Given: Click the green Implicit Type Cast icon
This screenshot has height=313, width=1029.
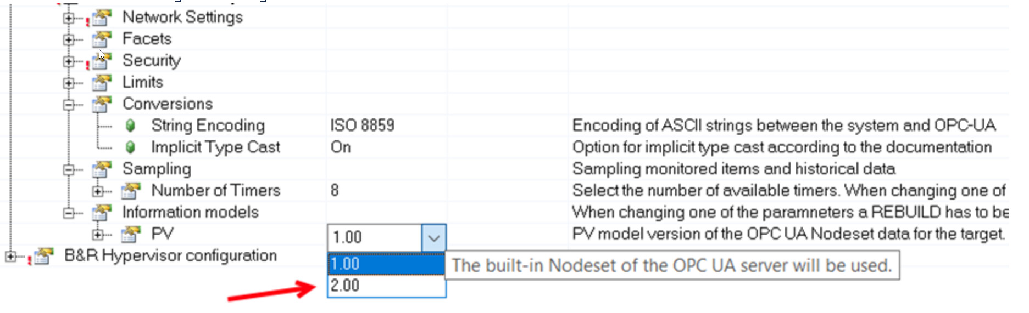Looking at the screenshot, I should (x=130, y=147).
